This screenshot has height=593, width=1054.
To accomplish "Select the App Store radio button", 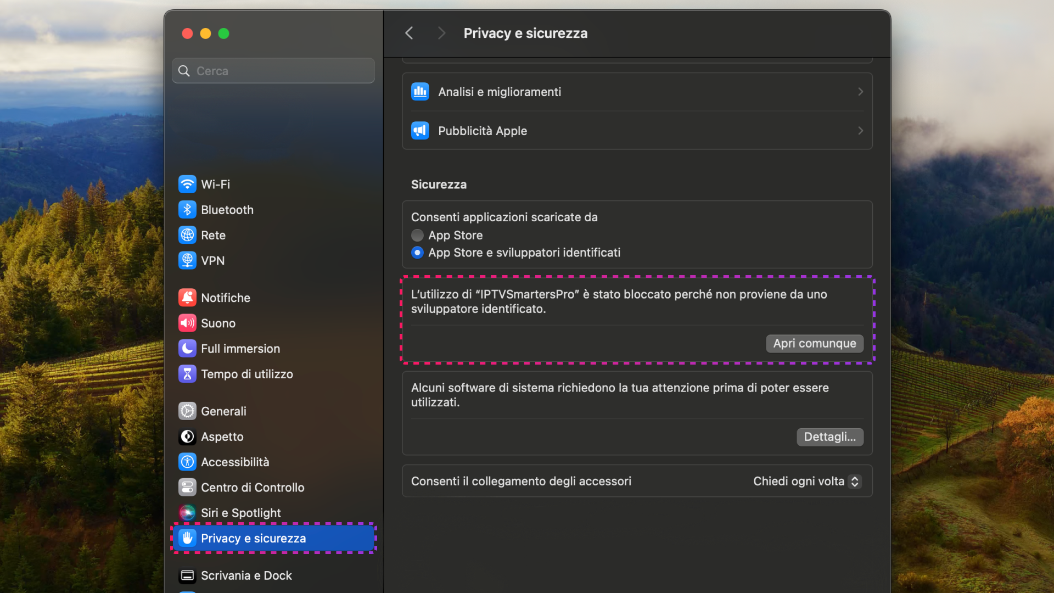I will [x=417, y=235].
